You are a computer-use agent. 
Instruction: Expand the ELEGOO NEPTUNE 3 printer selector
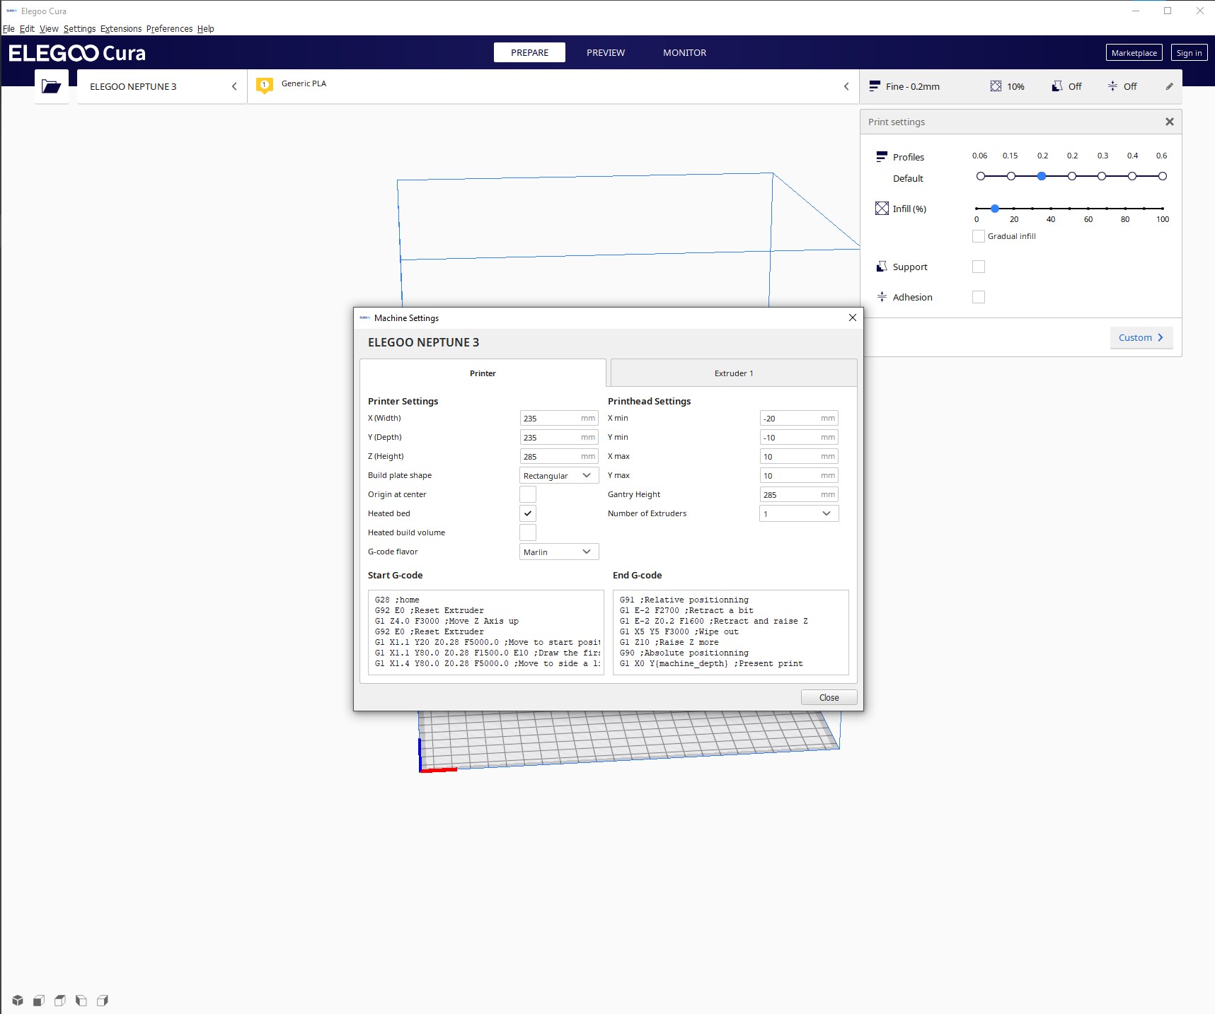tap(162, 86)
